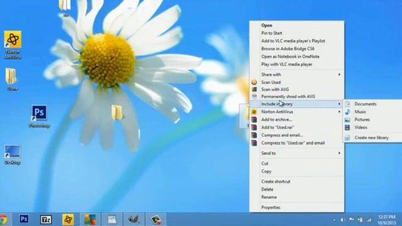This screenshot has height=226, width=402.
Task: Select Add to VLC media player's Playlist
Action: [296, 41]
